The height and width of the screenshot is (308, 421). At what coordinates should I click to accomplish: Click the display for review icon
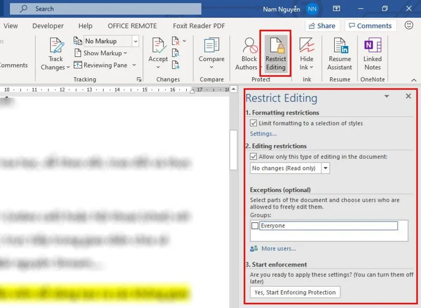pos(78,41)
